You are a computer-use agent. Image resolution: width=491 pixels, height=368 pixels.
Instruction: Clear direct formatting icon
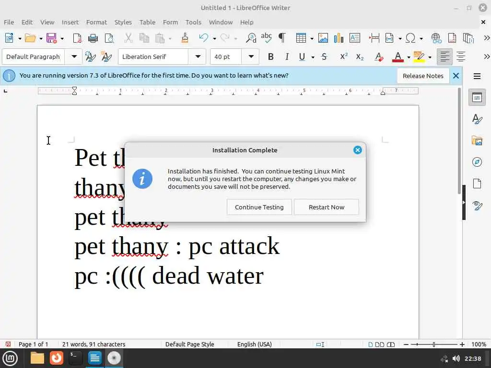(379, 57)
